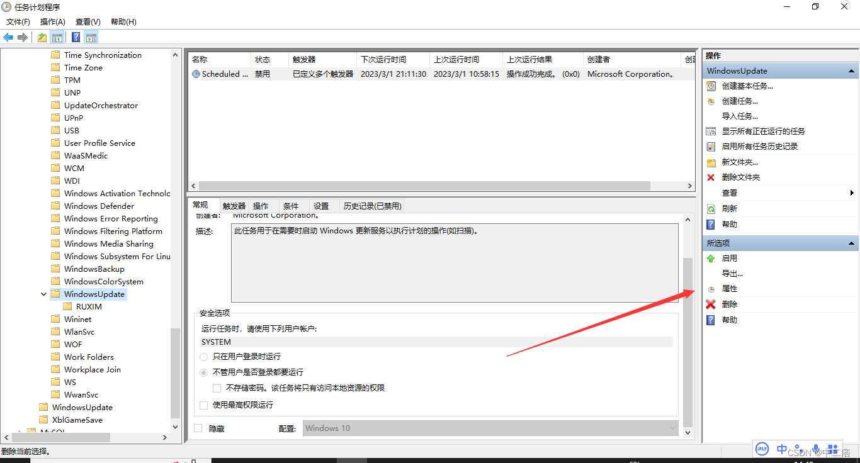The image size is (860, 463).
Task: Tick the 不存储密码 checkbox
Action: pyautogui.click(x=217, y=388)
